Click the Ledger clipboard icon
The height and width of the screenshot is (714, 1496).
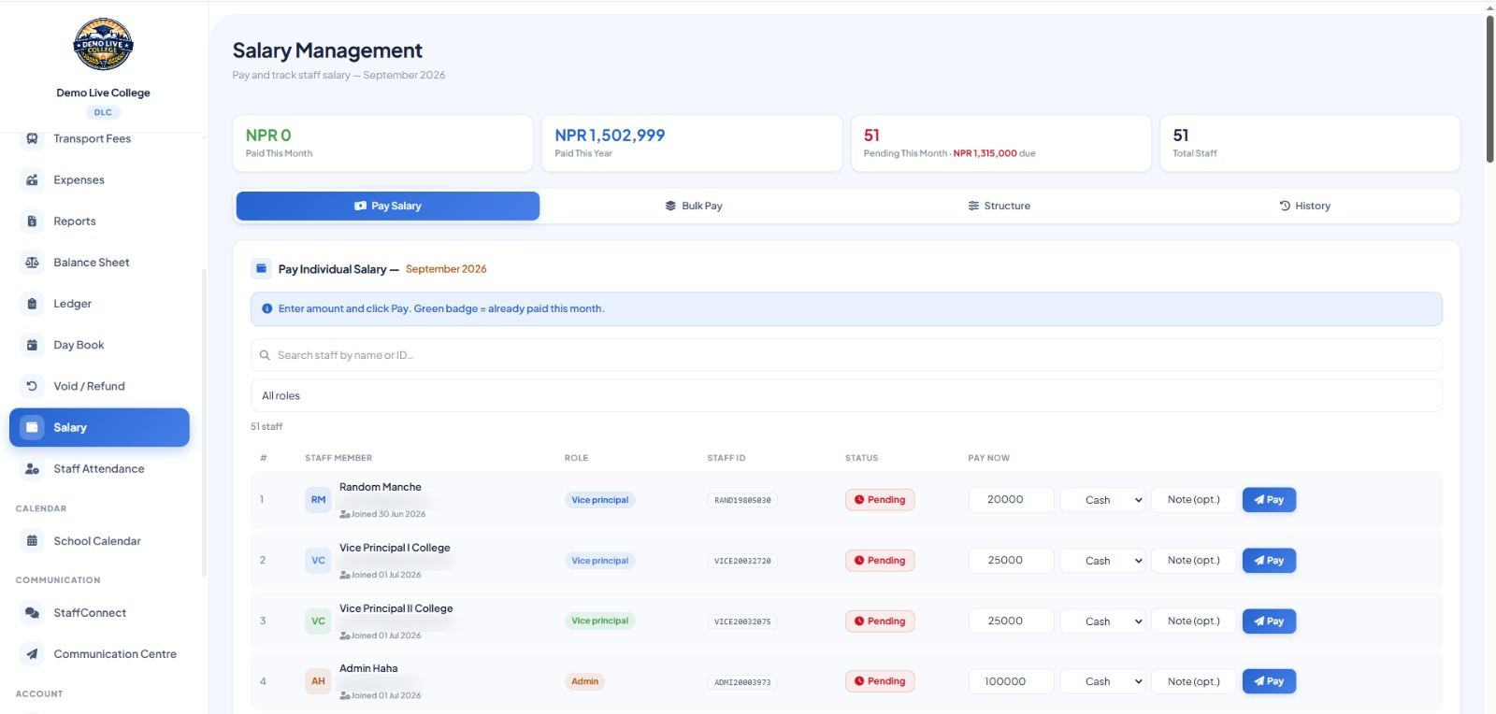[x=32, y=304]
